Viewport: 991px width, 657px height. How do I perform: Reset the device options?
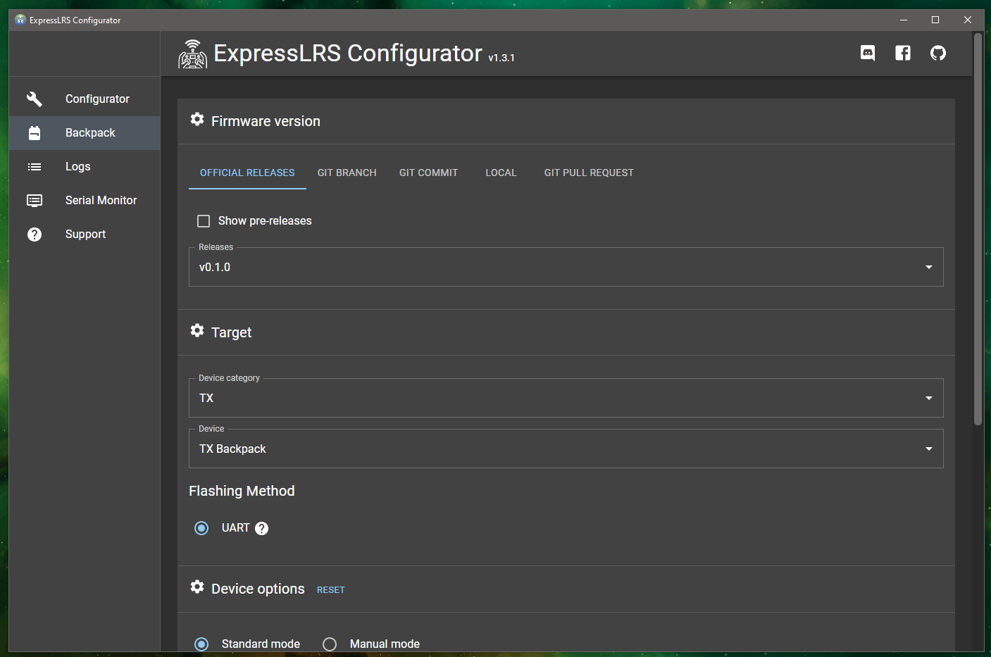point(331,590)
